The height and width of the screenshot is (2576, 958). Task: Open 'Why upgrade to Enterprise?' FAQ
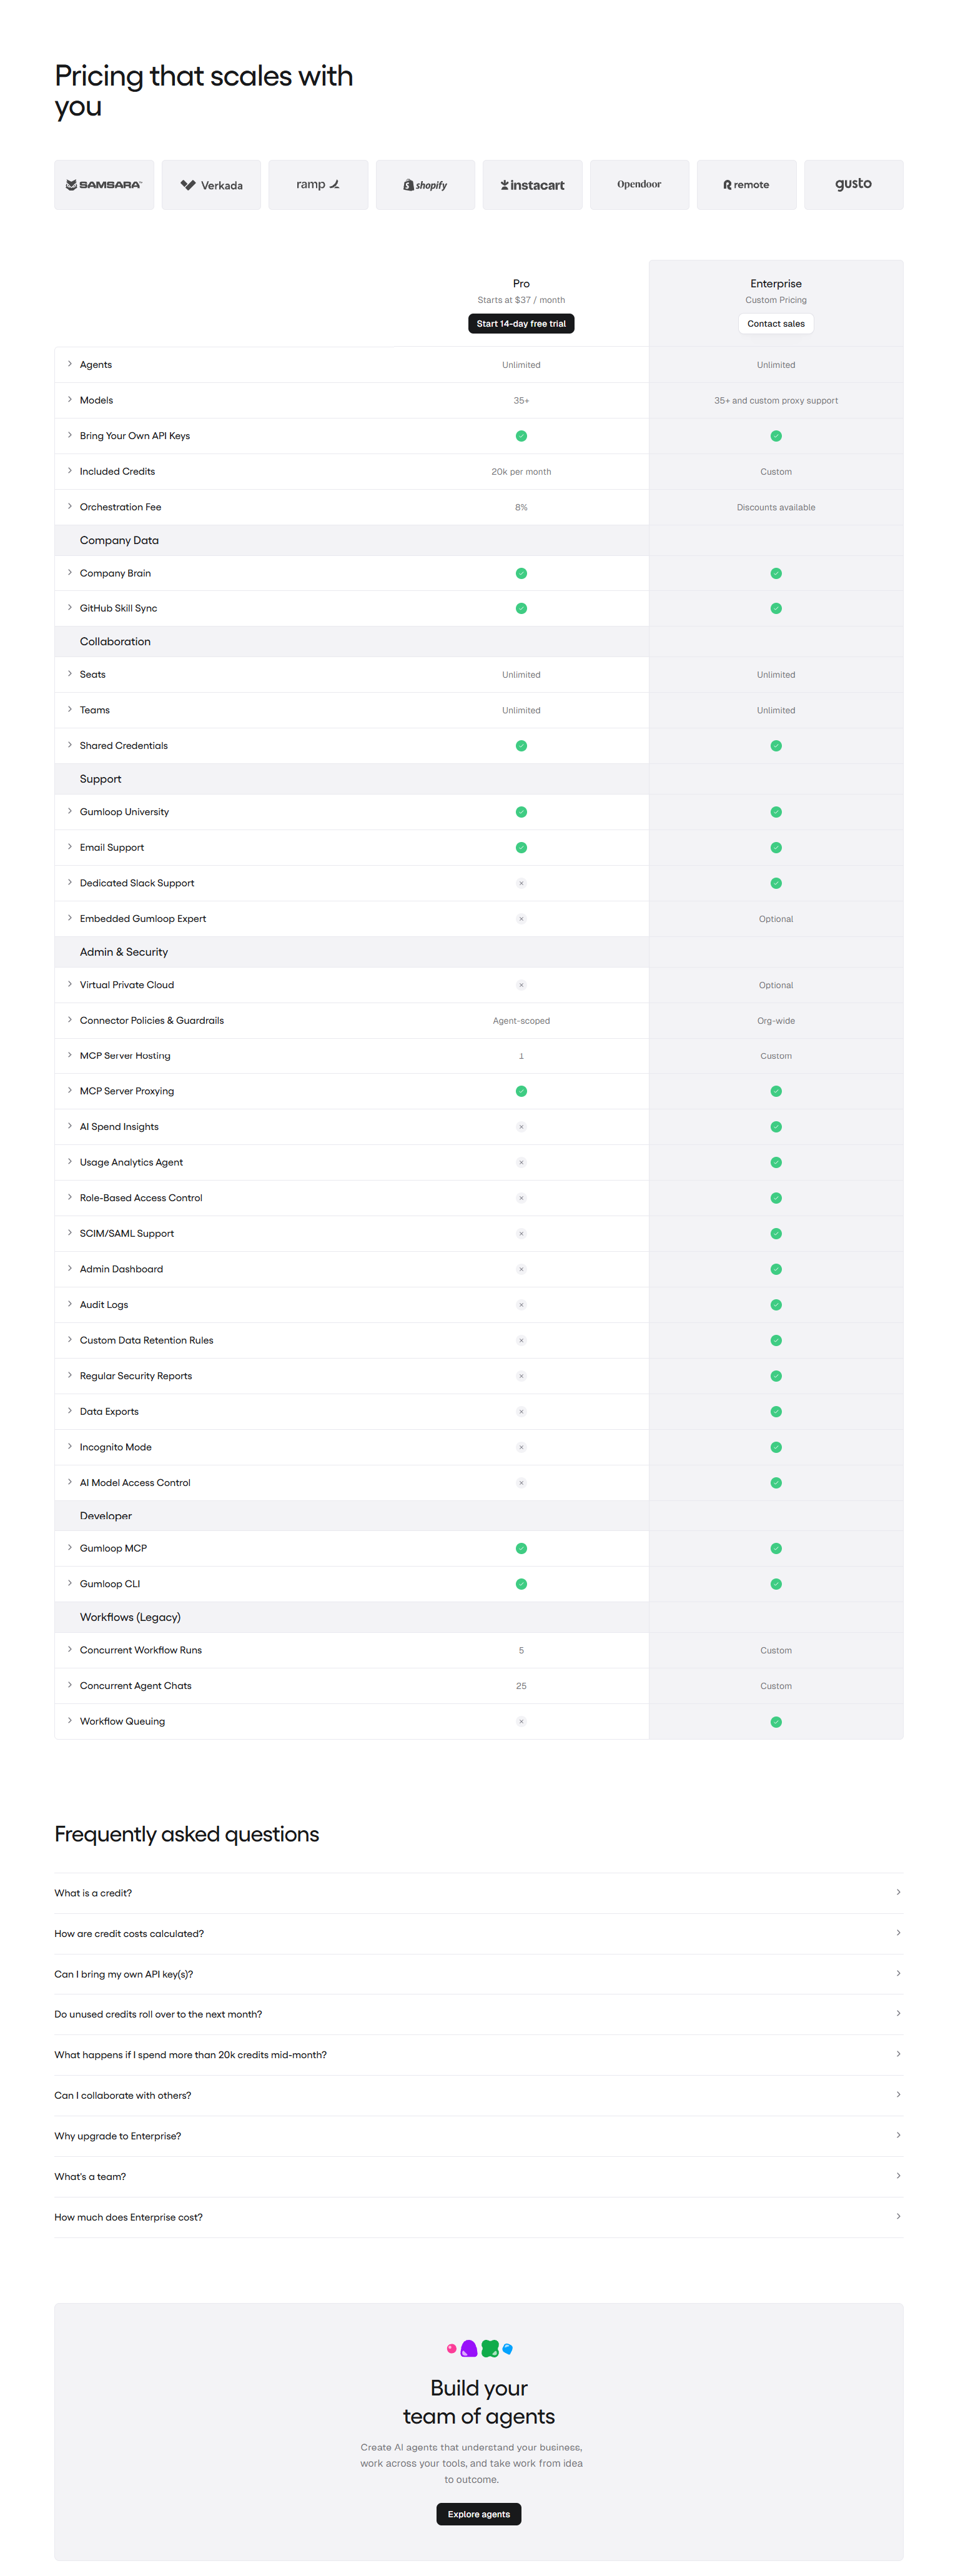pos(478,2136)
